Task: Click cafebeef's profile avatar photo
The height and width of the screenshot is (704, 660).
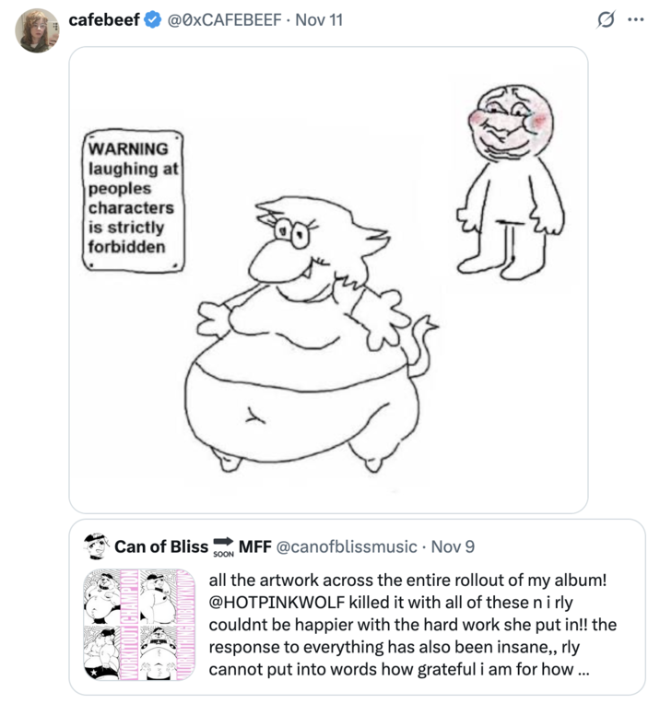Action: pos(37,30)
